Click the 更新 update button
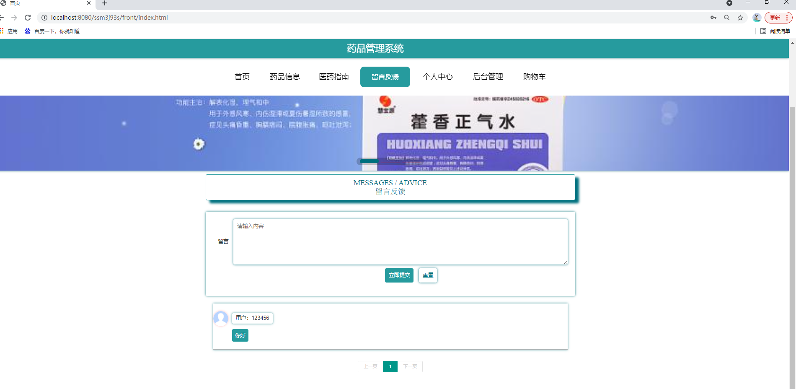Screen dimensions: 796x389 click(x=775, y=18)
